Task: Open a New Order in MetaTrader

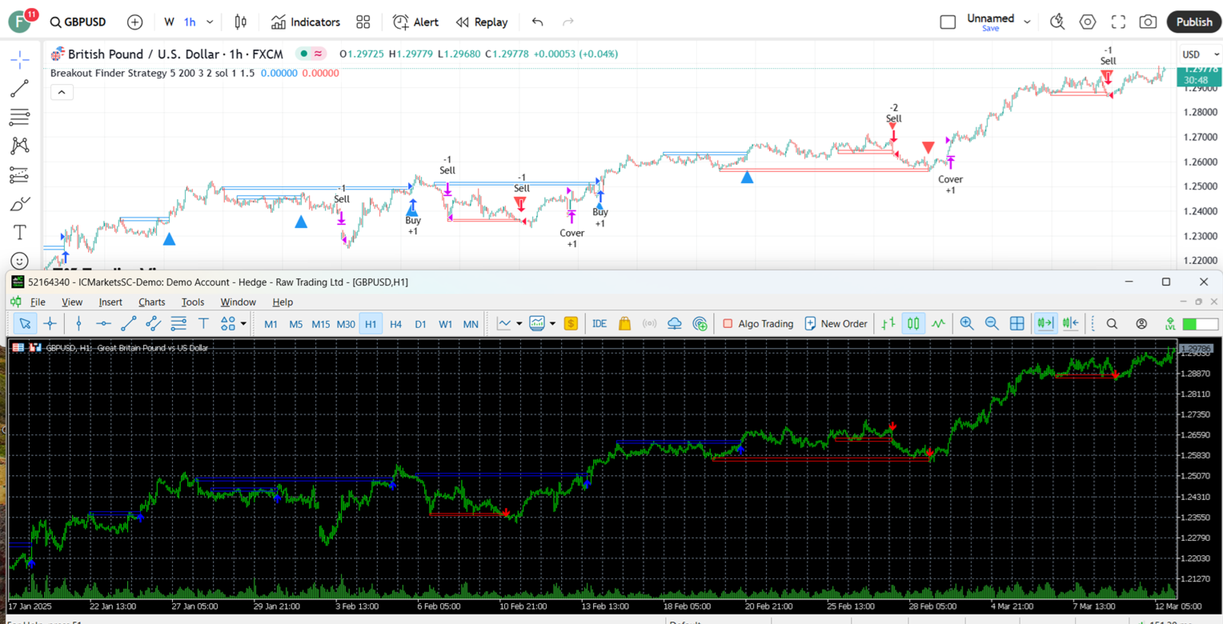Action: coord(836,323)
